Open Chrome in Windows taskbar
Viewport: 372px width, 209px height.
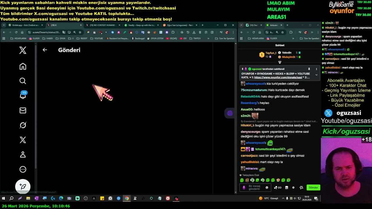tap(127, 199)
